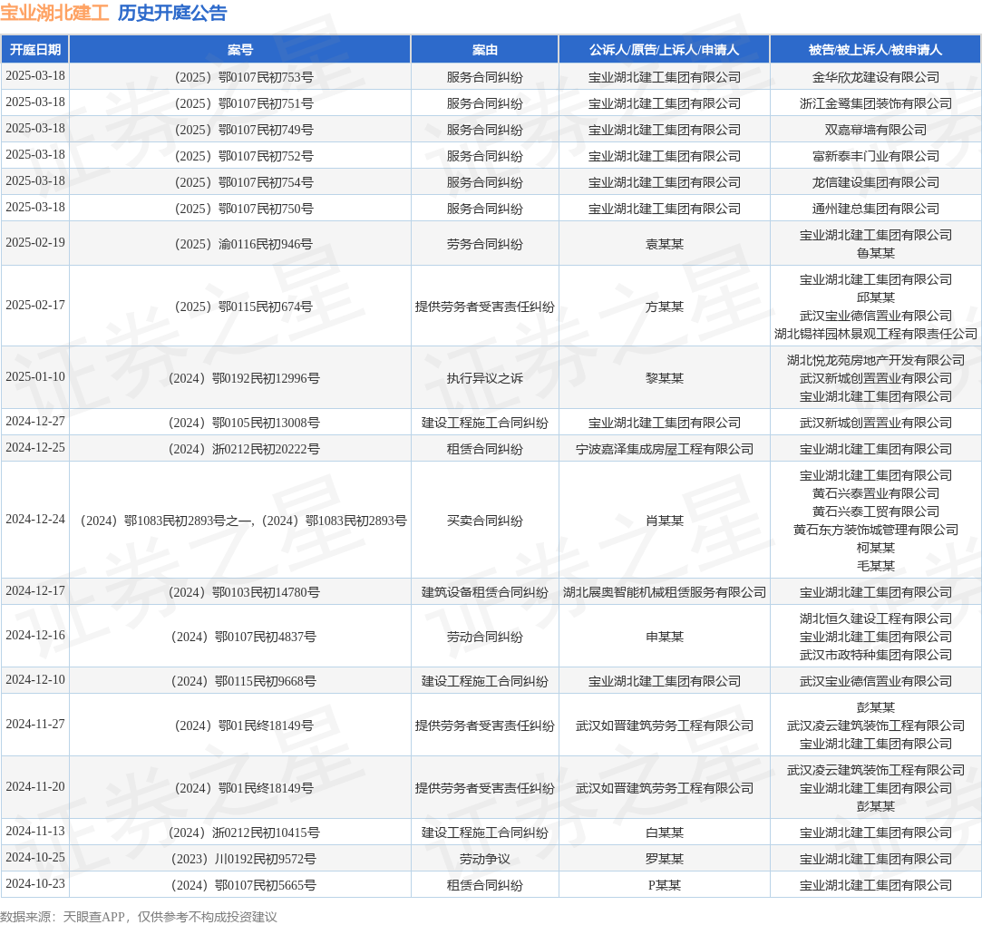Viewport: 982px width, 925px height.
Task: Click the cause 劳动合同纠纷
Action: point(485,637)
